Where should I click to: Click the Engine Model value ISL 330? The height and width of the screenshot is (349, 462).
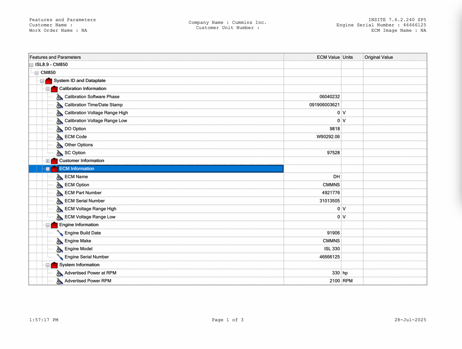(x=332, y=249)
